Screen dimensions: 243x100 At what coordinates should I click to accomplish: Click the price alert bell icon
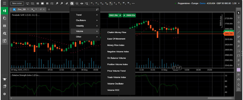pos(239,84)
